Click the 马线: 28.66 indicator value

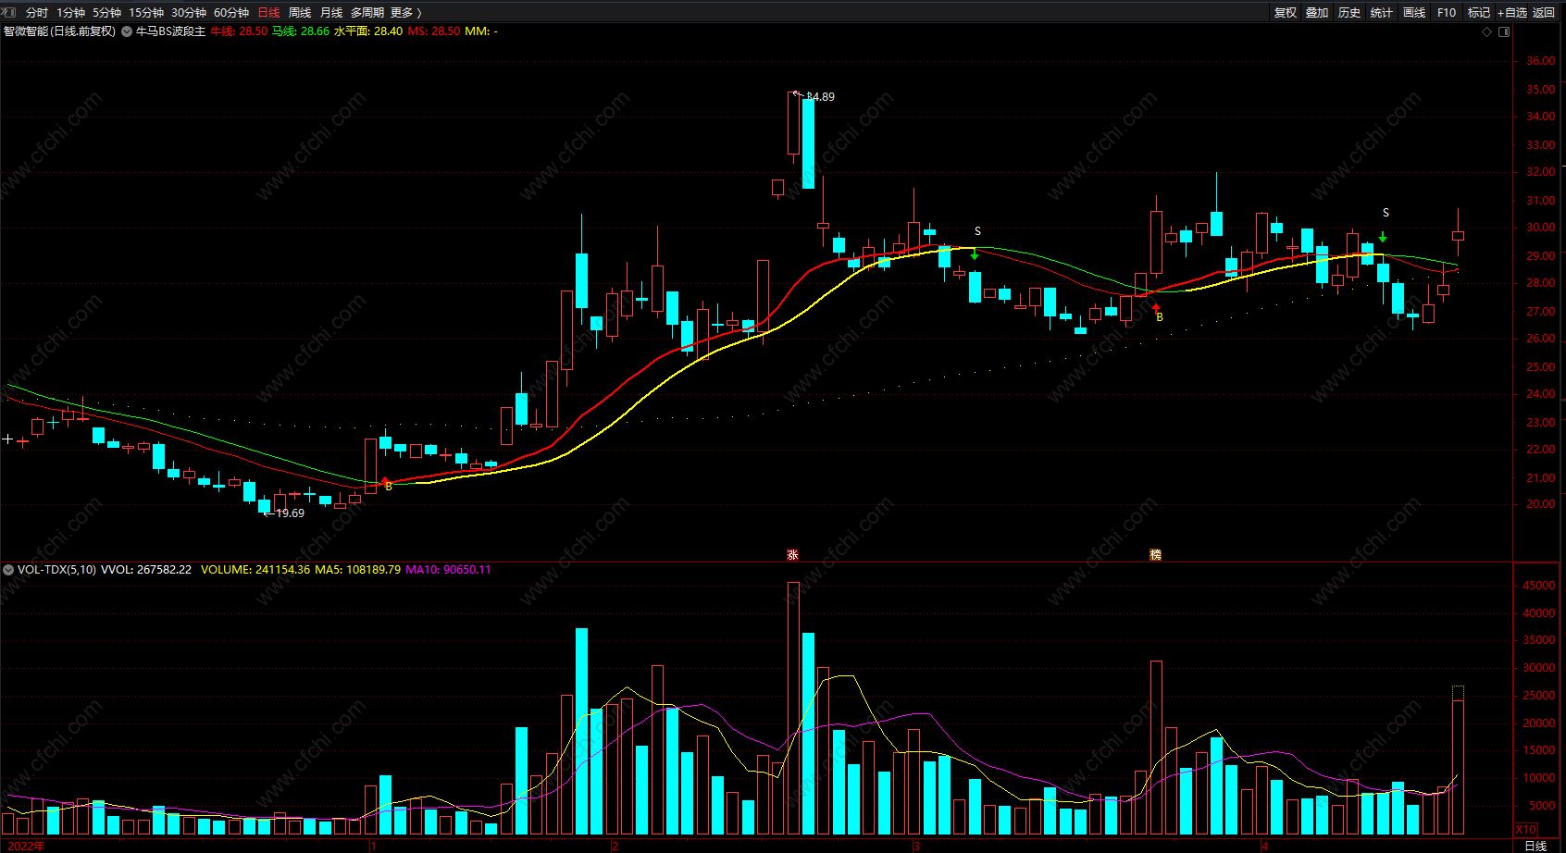tap(301, 31)
